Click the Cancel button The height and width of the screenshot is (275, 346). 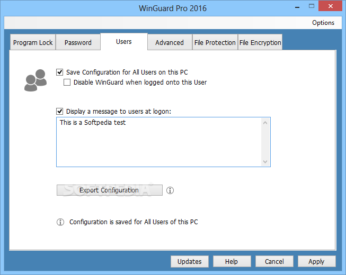(x=274, y=262)
